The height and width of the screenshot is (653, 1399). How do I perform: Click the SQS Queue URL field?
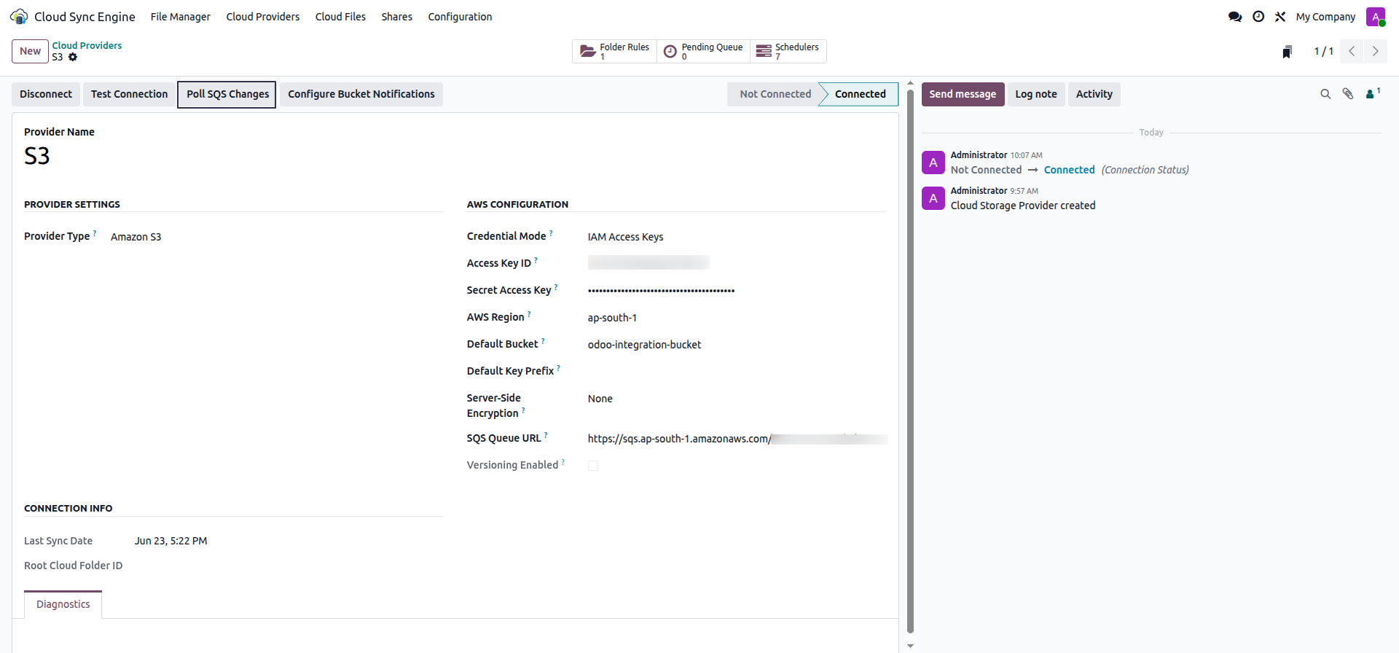tap(737, 439)
